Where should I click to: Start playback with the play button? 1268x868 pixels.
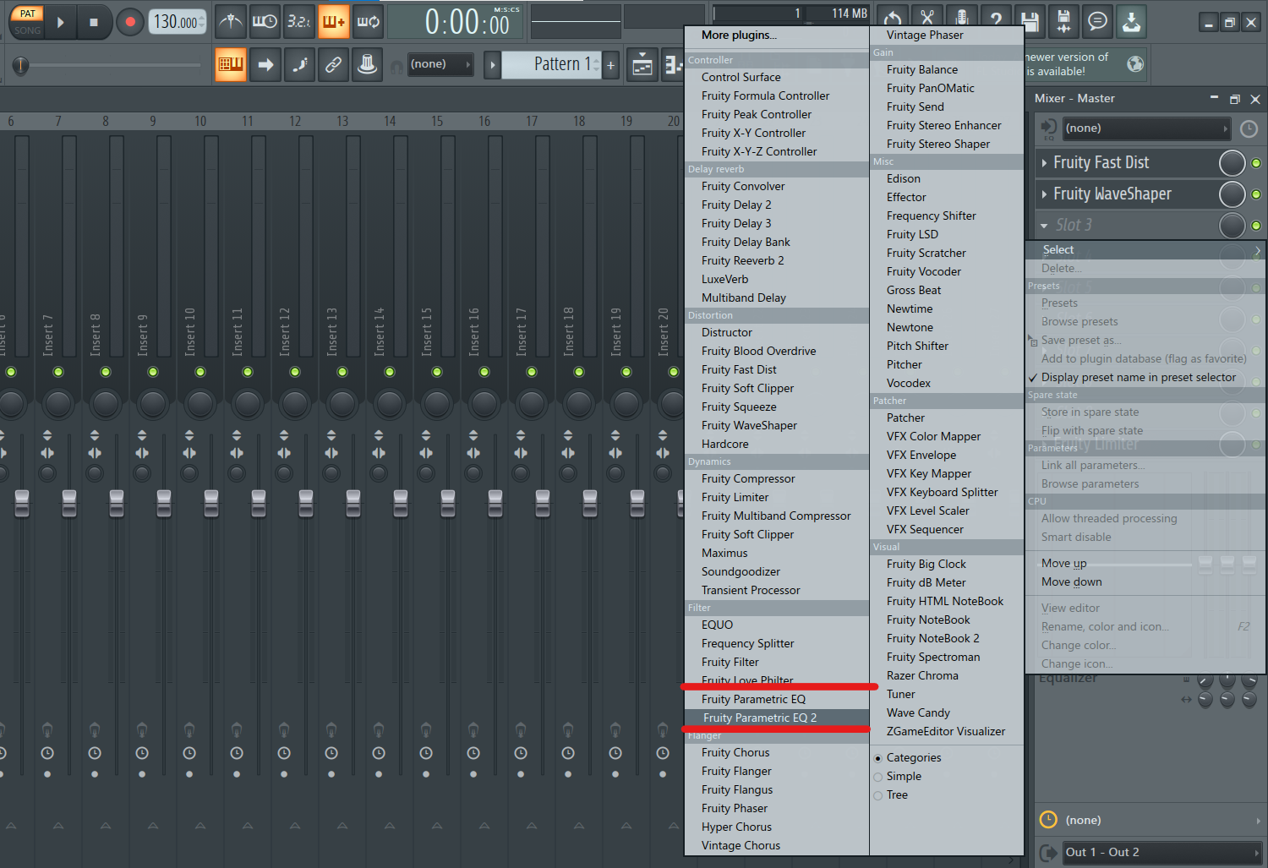click(x=60, y=22)
